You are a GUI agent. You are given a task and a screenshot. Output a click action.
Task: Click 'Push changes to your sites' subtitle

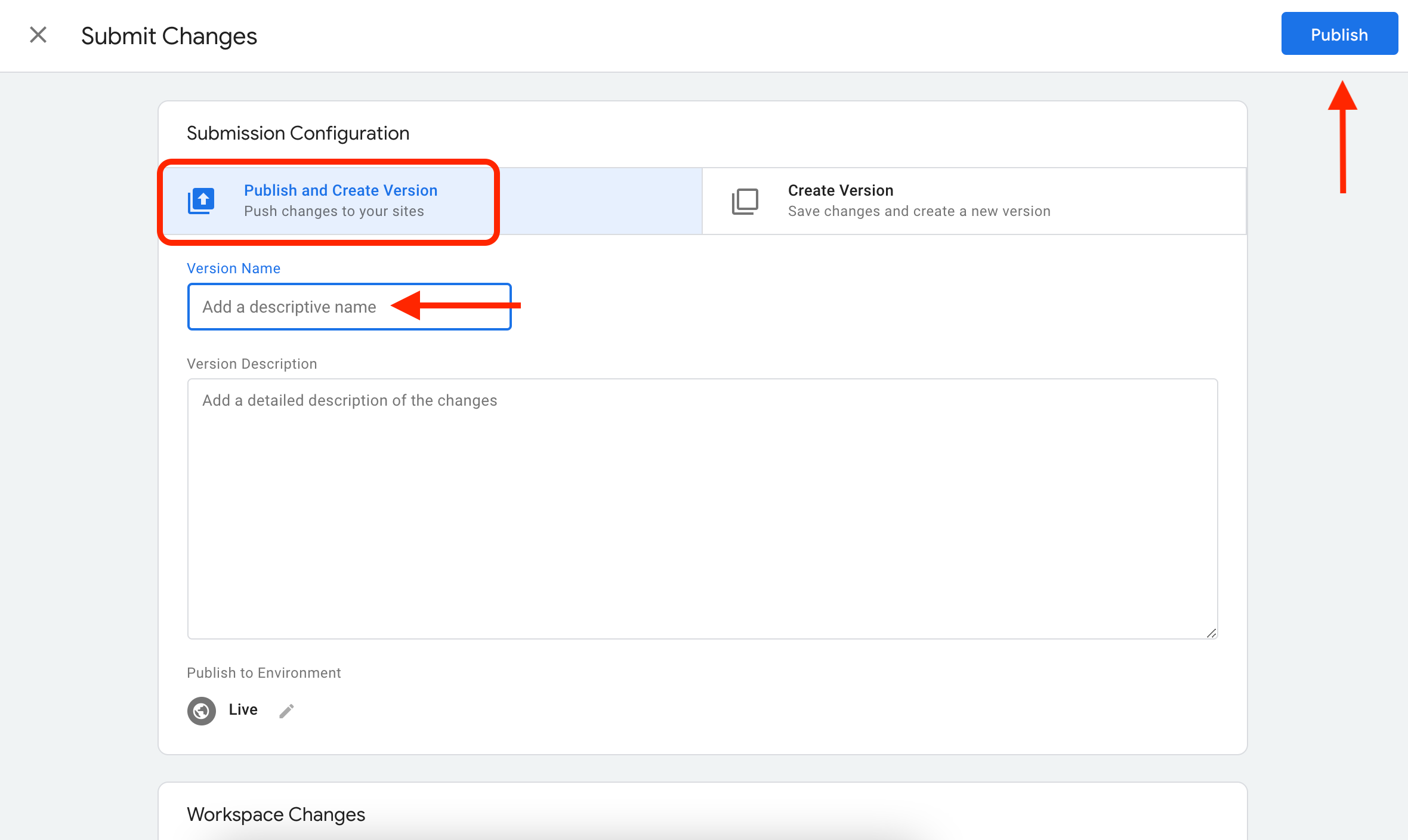(334, 211)
